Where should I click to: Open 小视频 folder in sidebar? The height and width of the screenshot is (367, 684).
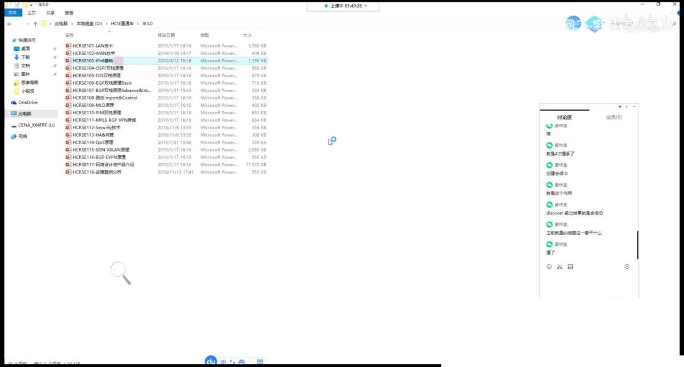tap(28, 91)
